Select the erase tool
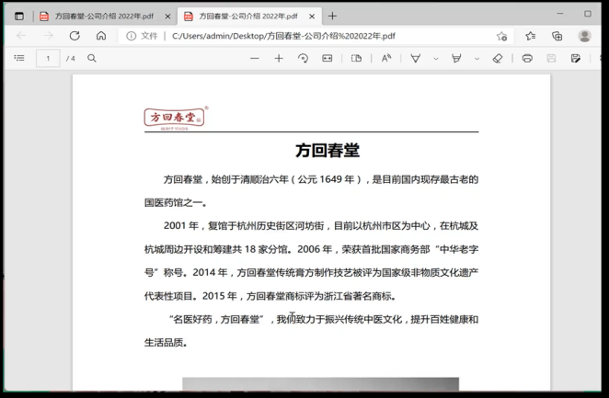Image resolution: width=609 pixels, height=398 pixels. [x=498, y=58]
